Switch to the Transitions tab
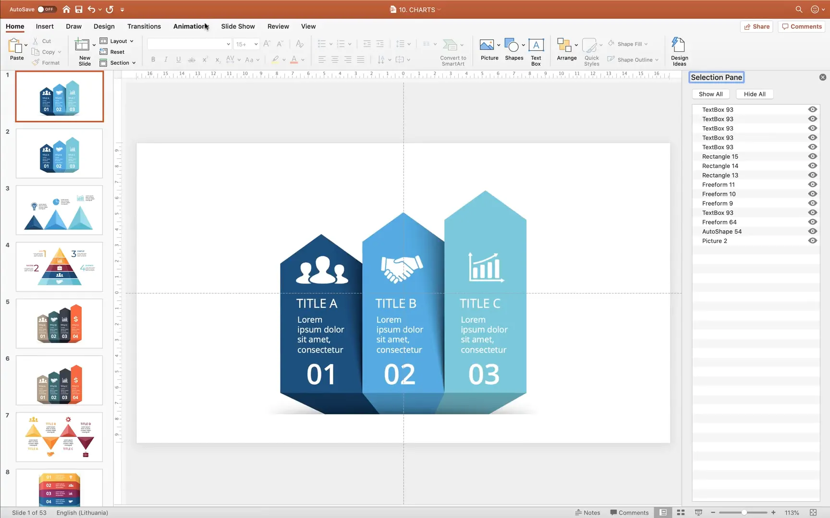The image size is (830, 518). (x=144, y=26)
